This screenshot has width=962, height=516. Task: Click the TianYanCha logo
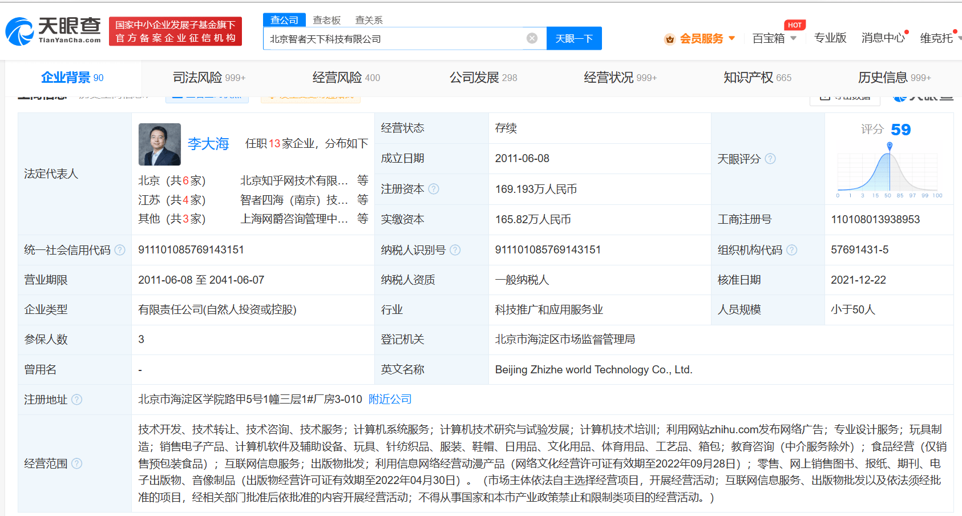53,31
